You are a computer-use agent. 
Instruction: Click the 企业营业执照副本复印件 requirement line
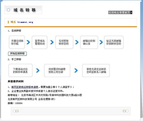coord(36,91)
